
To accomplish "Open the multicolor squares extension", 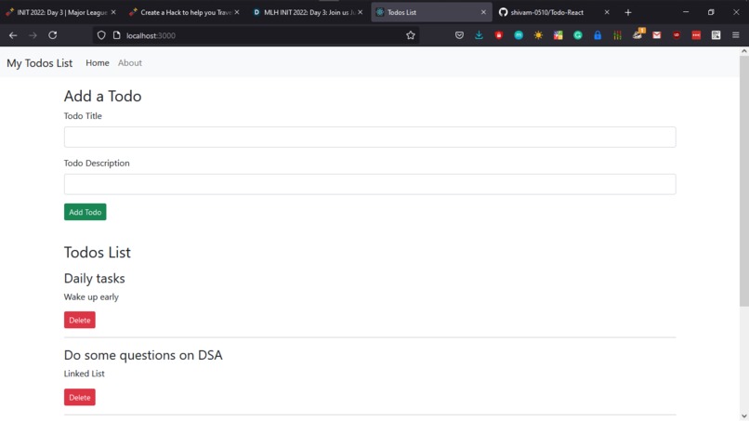I will click(x=558, y=35).
